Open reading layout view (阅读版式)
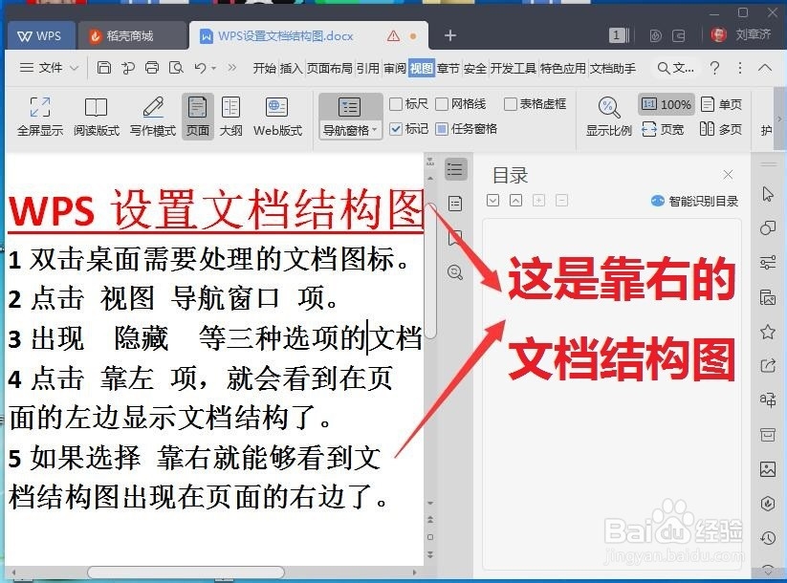The width and height of the screenshot is (787, 583). [x=96, y=115]
